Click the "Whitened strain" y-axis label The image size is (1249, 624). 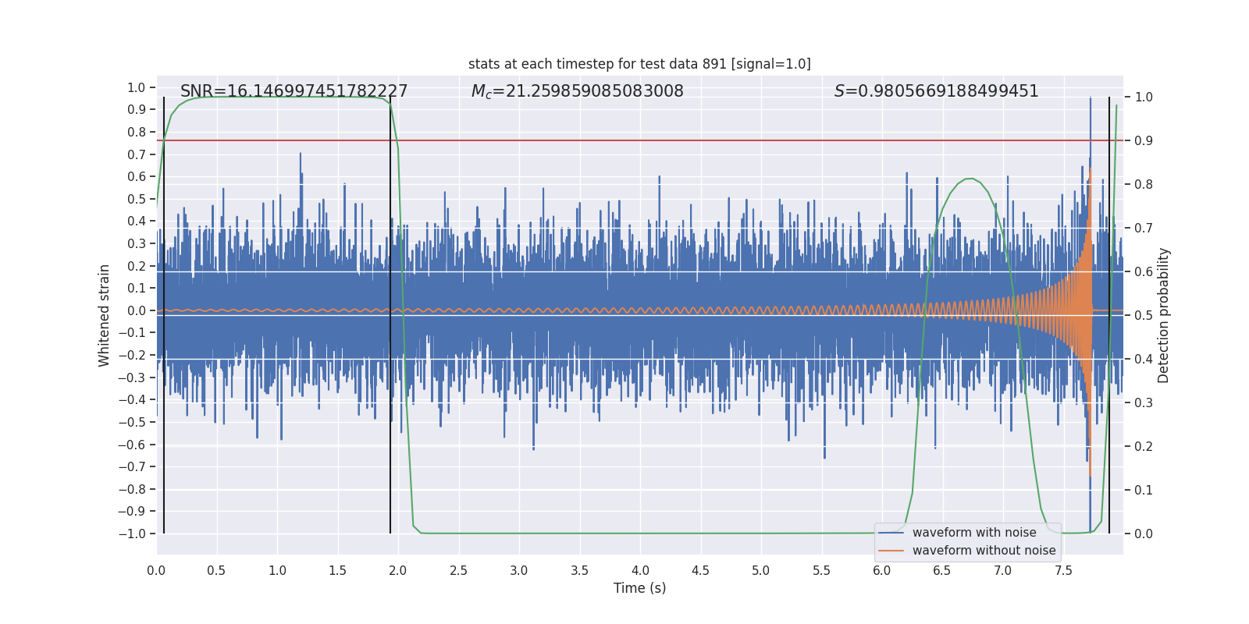pyautogui.click(x=105, y=315)
